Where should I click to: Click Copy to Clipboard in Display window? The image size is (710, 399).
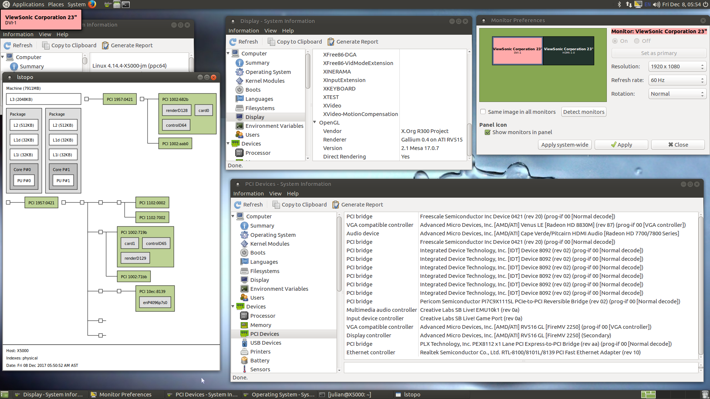coord(295,42)
